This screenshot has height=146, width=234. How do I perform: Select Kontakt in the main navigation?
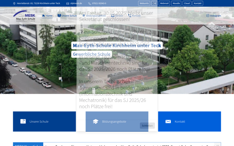point(134,16)
